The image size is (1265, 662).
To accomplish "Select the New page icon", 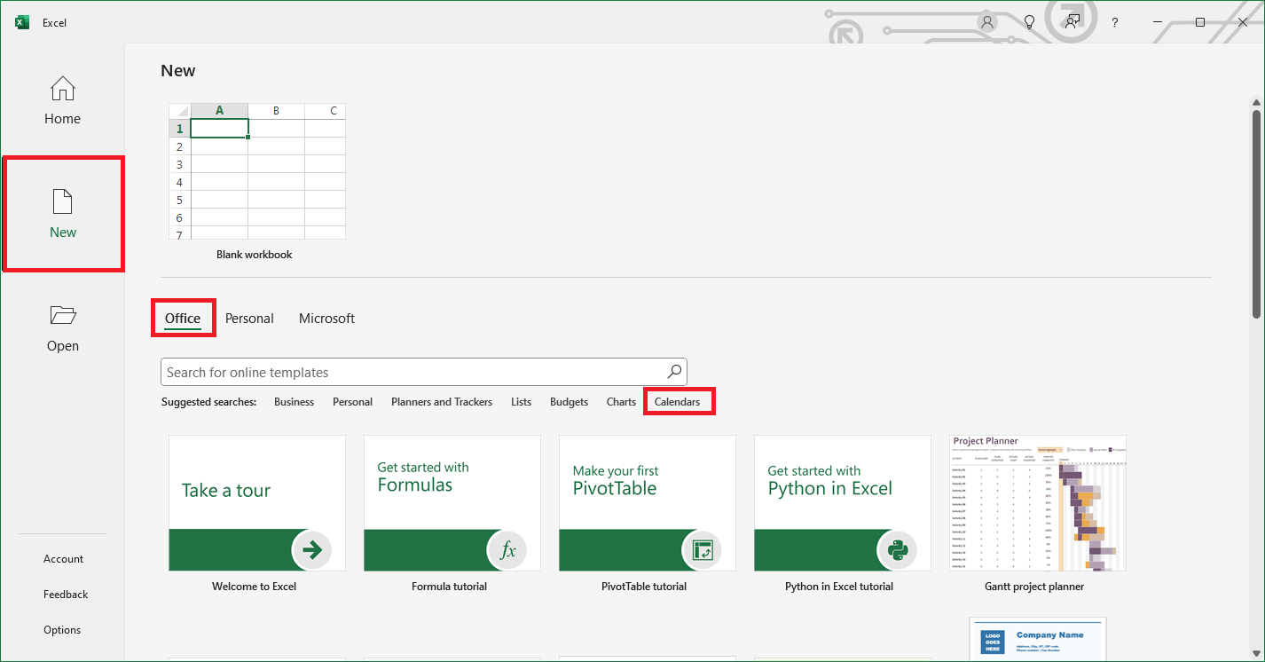I will tap(63, 202).
